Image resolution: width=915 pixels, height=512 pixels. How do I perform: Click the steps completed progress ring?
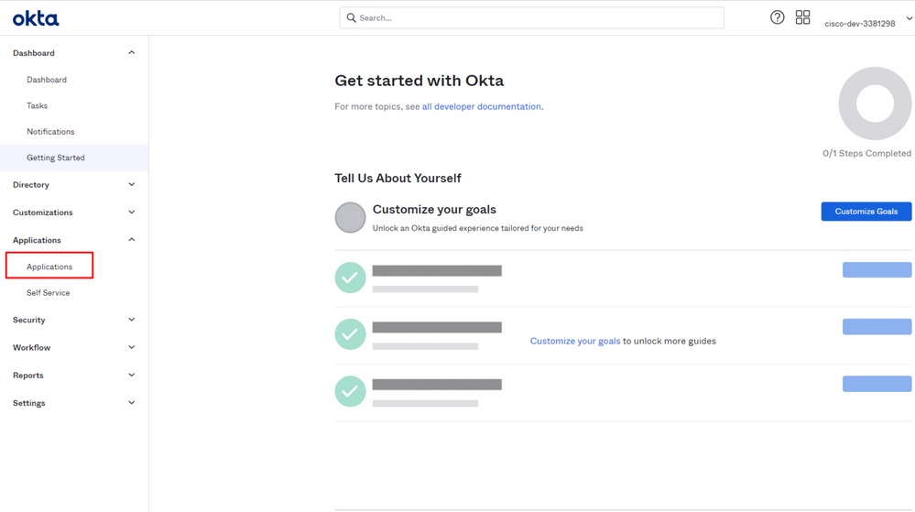875,103
